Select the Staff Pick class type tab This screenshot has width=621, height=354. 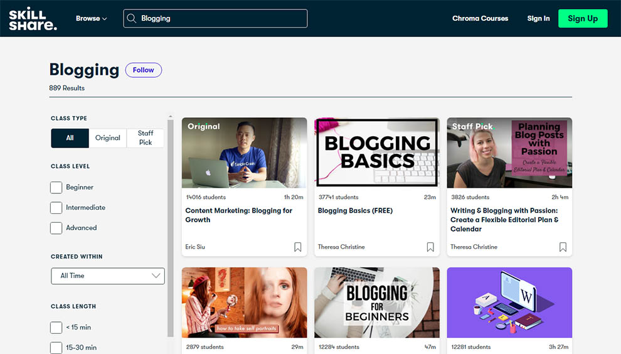[x=146, y=138]
